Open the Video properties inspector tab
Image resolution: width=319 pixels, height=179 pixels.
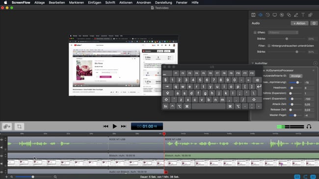[x=253, y=15]
